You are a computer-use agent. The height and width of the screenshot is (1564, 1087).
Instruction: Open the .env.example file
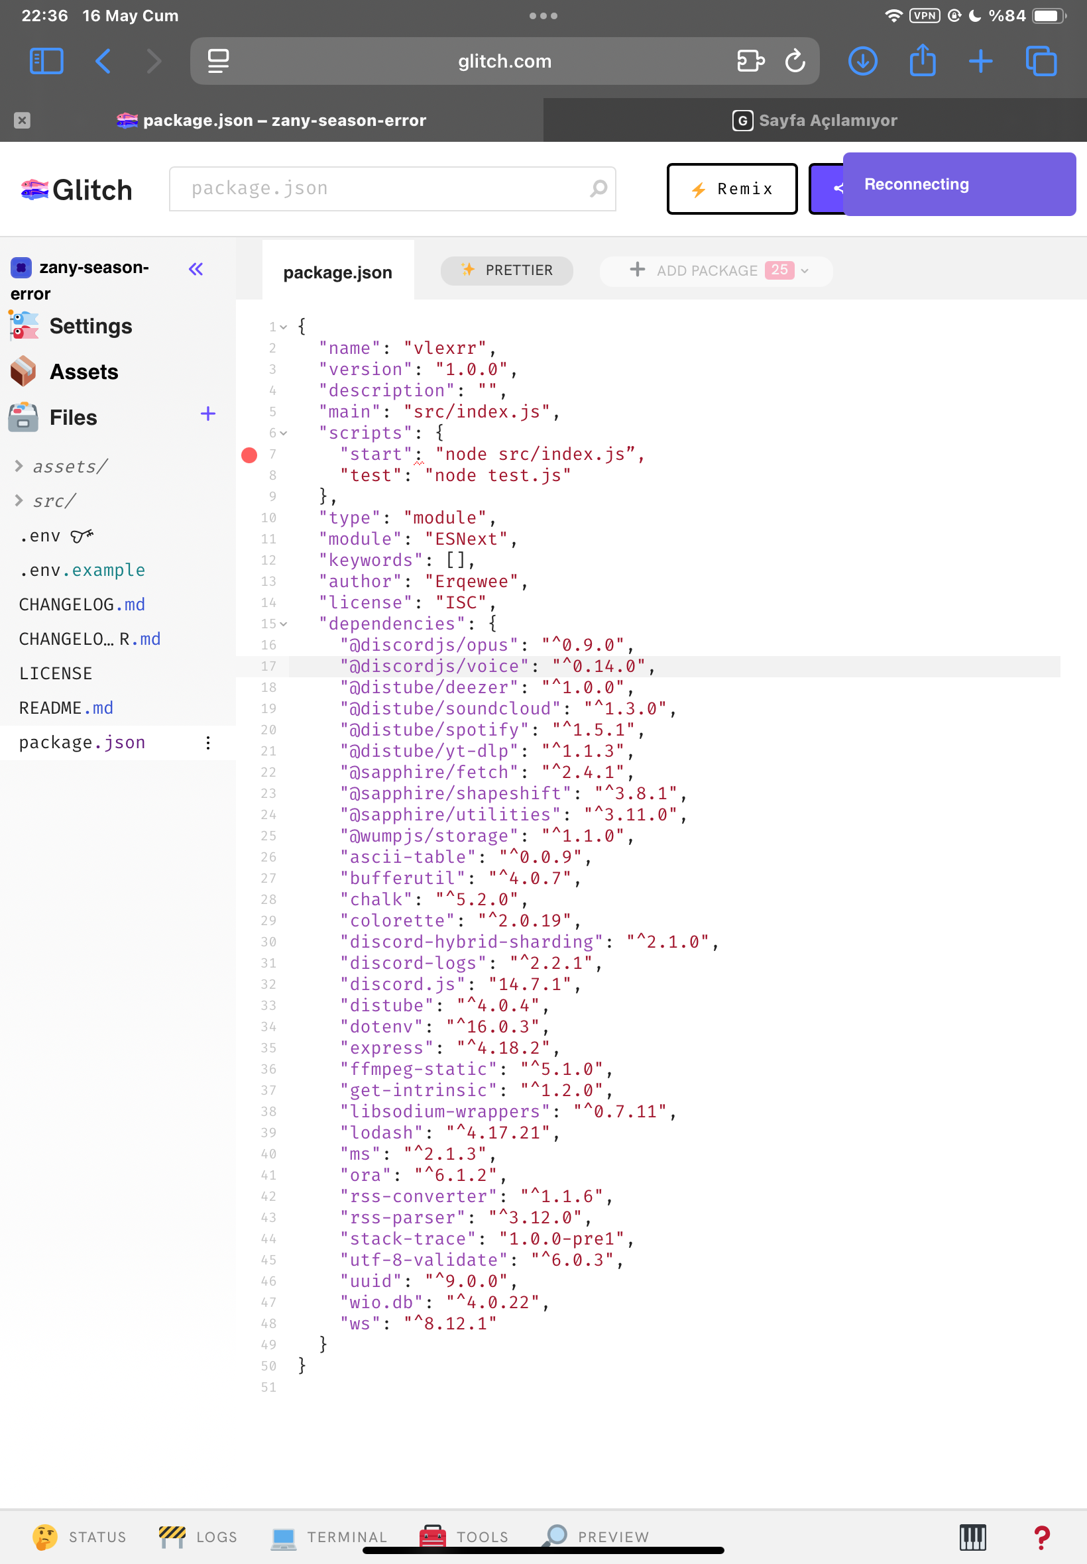coord(82,570)
